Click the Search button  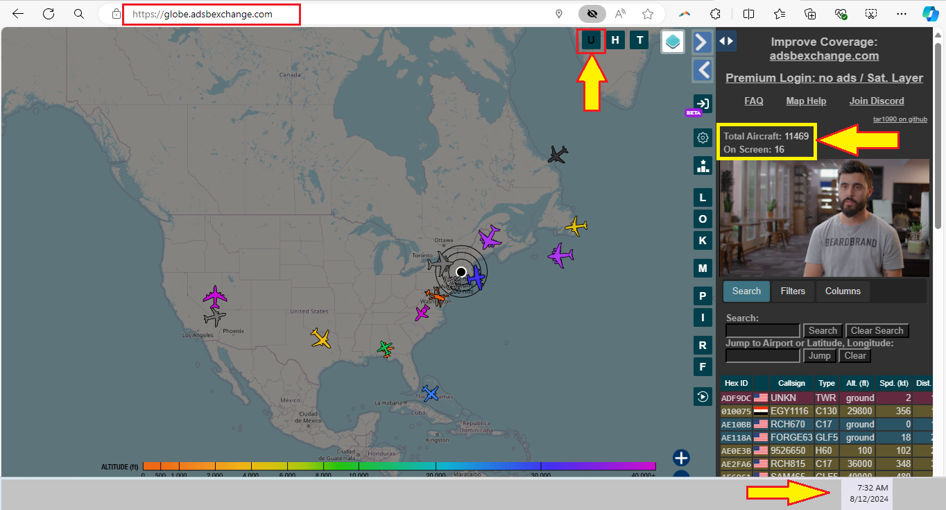tap(823, 331)
